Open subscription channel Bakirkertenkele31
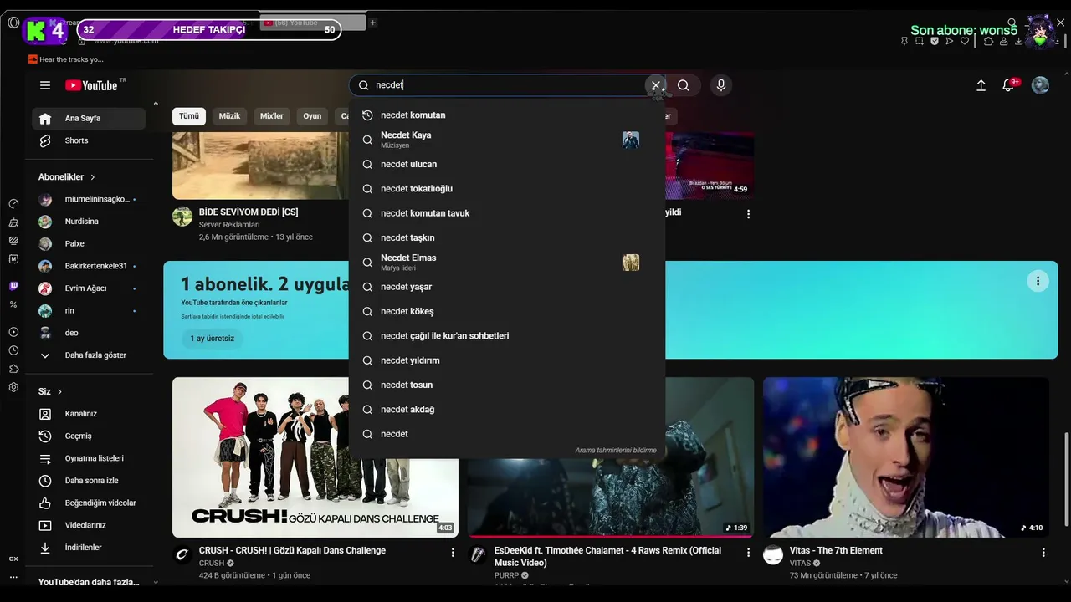 click(89, 266)
